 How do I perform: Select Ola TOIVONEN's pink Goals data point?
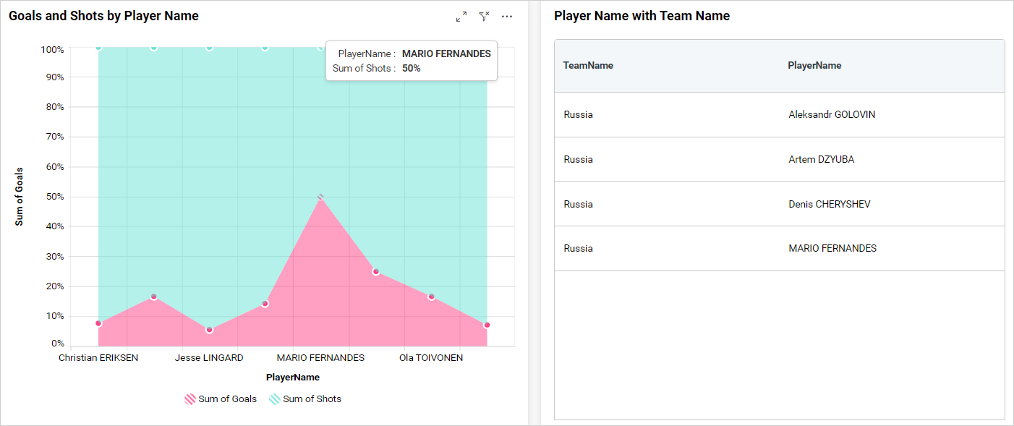point(432,297)
